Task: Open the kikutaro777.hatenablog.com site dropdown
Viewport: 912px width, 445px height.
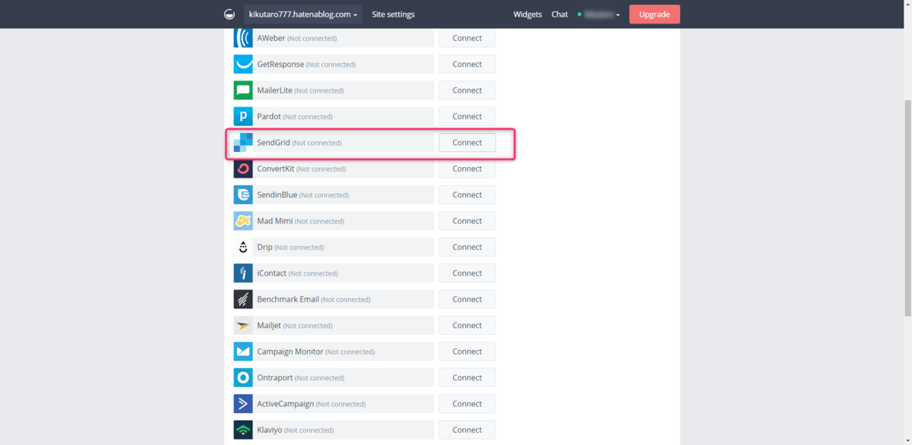Action: [x=303, y=14]
